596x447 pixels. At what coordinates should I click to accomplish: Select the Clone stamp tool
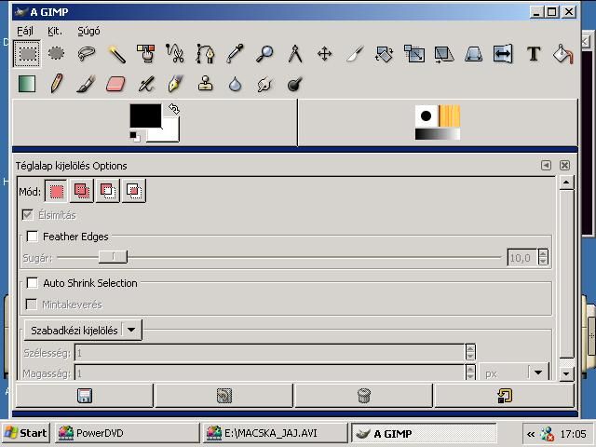click(205, 84)
